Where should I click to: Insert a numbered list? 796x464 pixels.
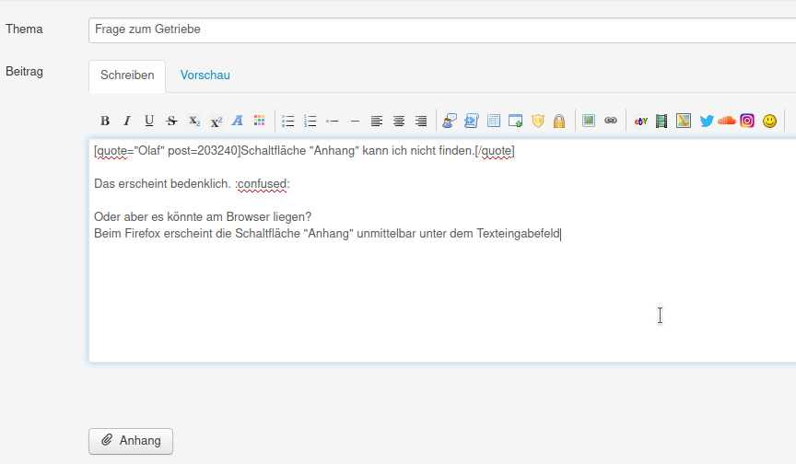(x=310, y=121)
